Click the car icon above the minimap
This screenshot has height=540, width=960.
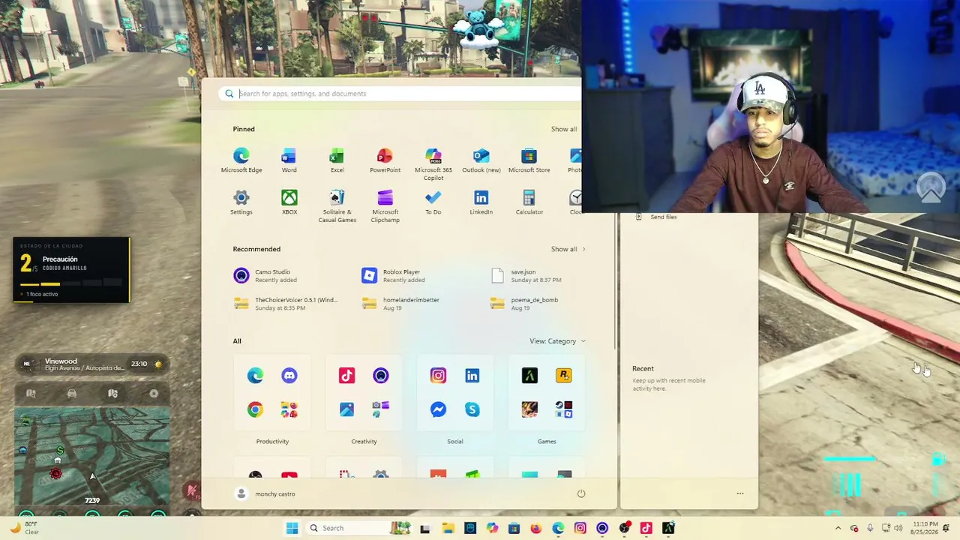click(72, 393)
